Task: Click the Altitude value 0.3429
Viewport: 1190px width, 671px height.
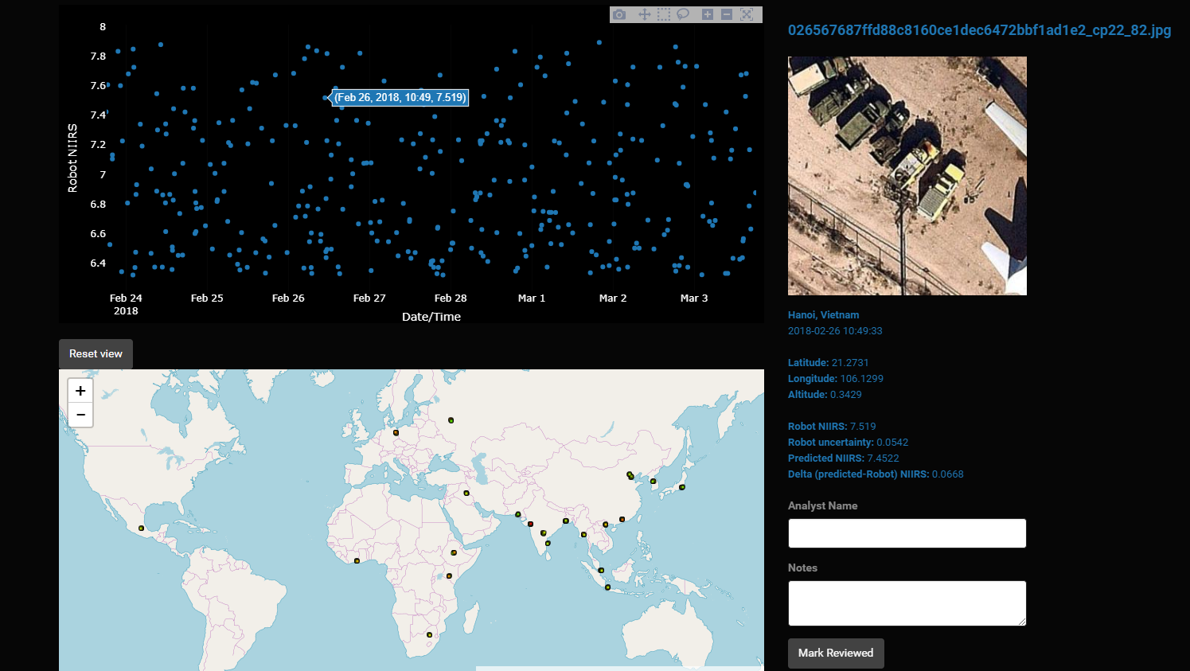Action: pyautogui.click(x=846, y=395)
